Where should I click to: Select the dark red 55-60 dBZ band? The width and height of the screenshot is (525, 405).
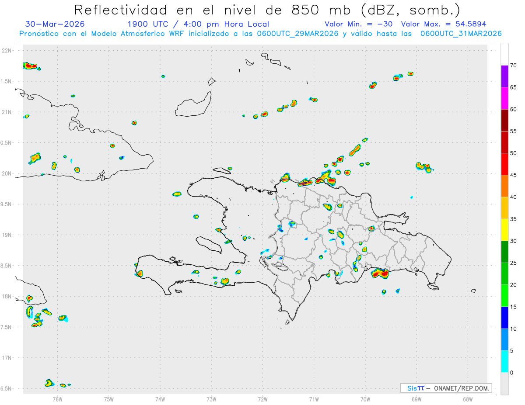coord(504,120)
